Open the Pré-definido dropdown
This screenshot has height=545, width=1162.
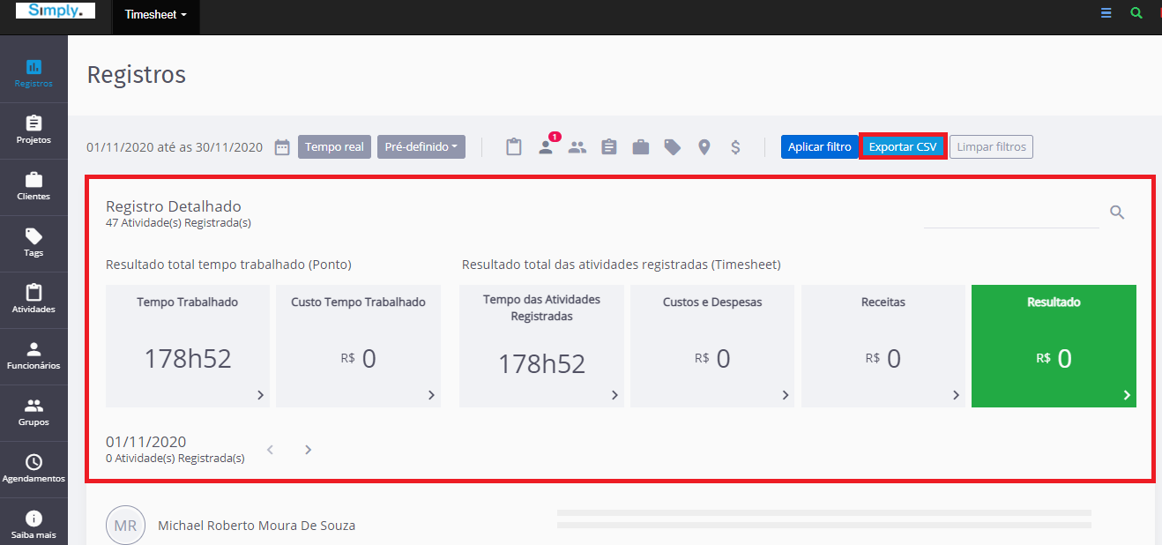[421, 147]
